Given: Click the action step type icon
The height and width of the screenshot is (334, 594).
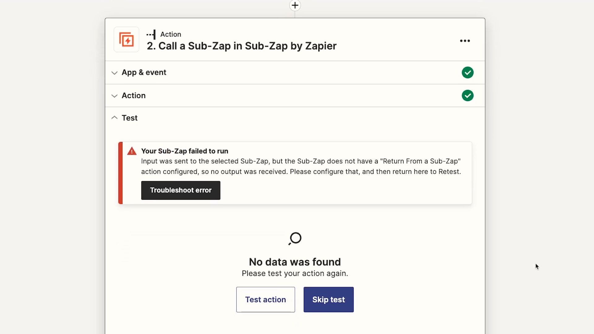Looking at the screenshot, I should (151, 34).
